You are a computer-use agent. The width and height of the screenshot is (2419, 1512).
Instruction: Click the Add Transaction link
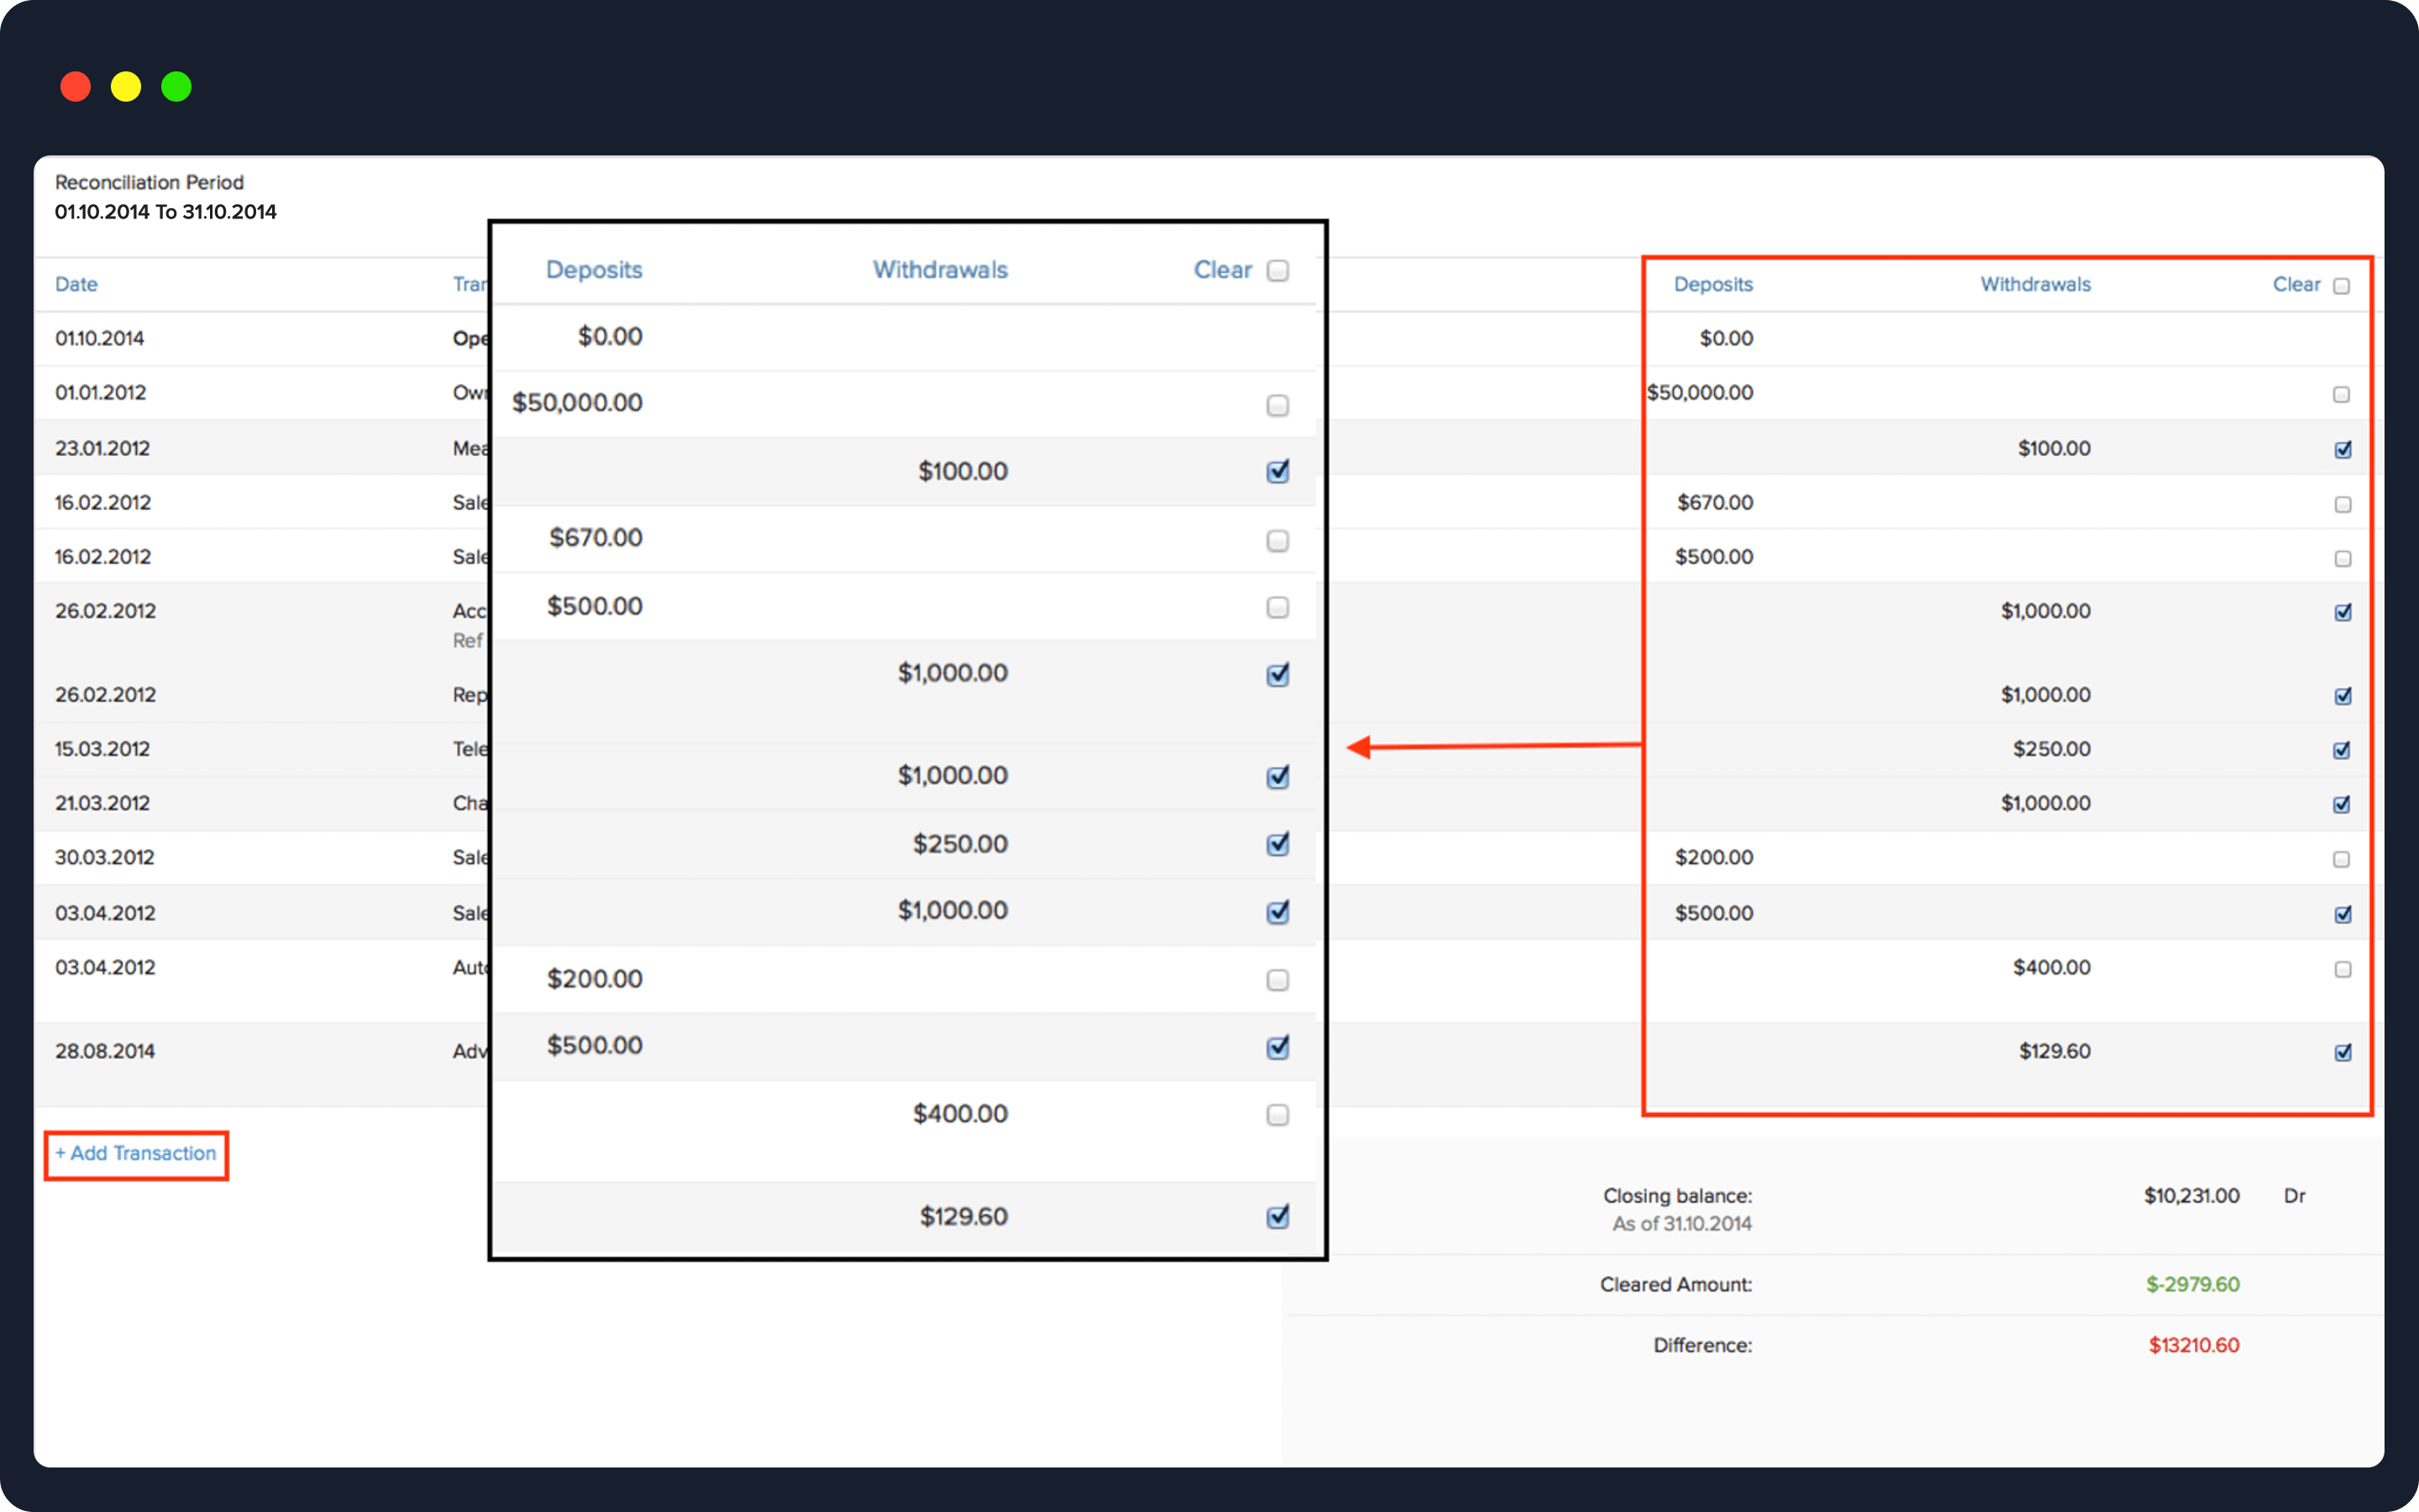point(136,1154)
